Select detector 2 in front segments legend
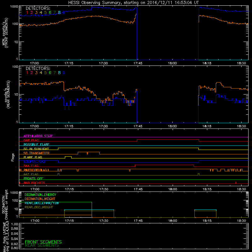This screenshot has height=252, width=252. pos(32,13)
